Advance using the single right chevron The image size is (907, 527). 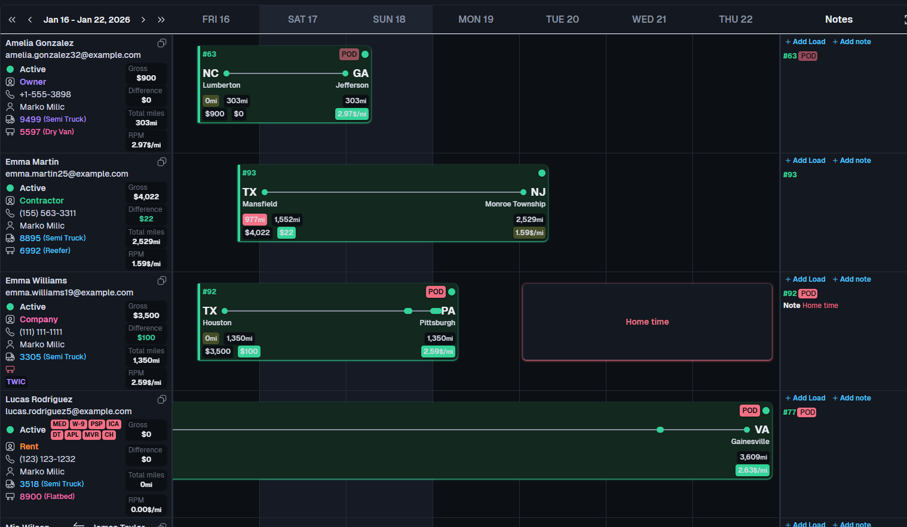point(143,20)
